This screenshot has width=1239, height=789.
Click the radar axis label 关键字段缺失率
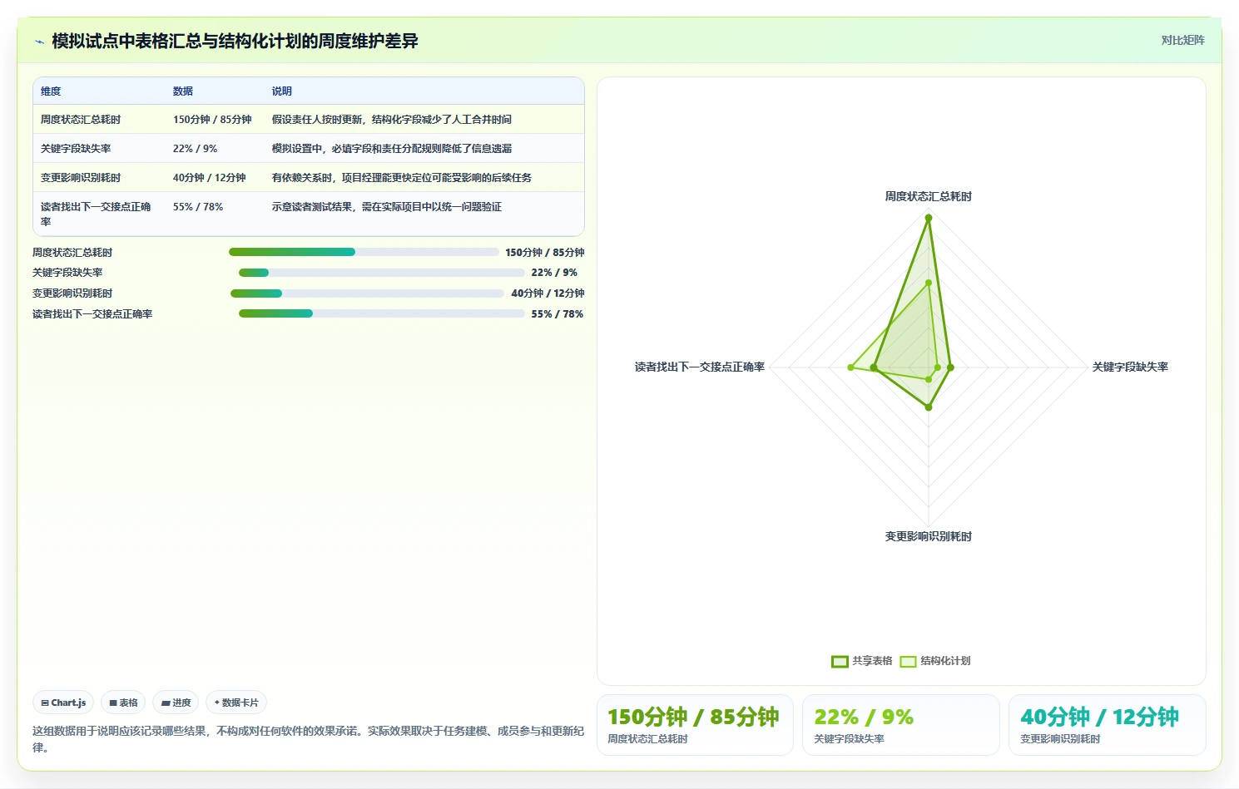[x=1130, y=367]
